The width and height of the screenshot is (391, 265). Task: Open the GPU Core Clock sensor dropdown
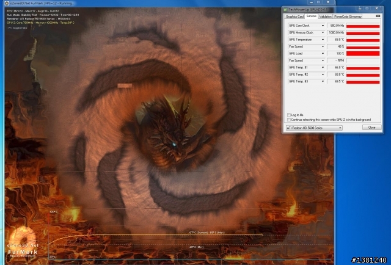coord(323,26)
